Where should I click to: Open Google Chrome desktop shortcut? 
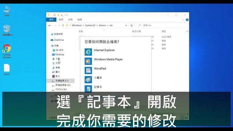[7, 51]
